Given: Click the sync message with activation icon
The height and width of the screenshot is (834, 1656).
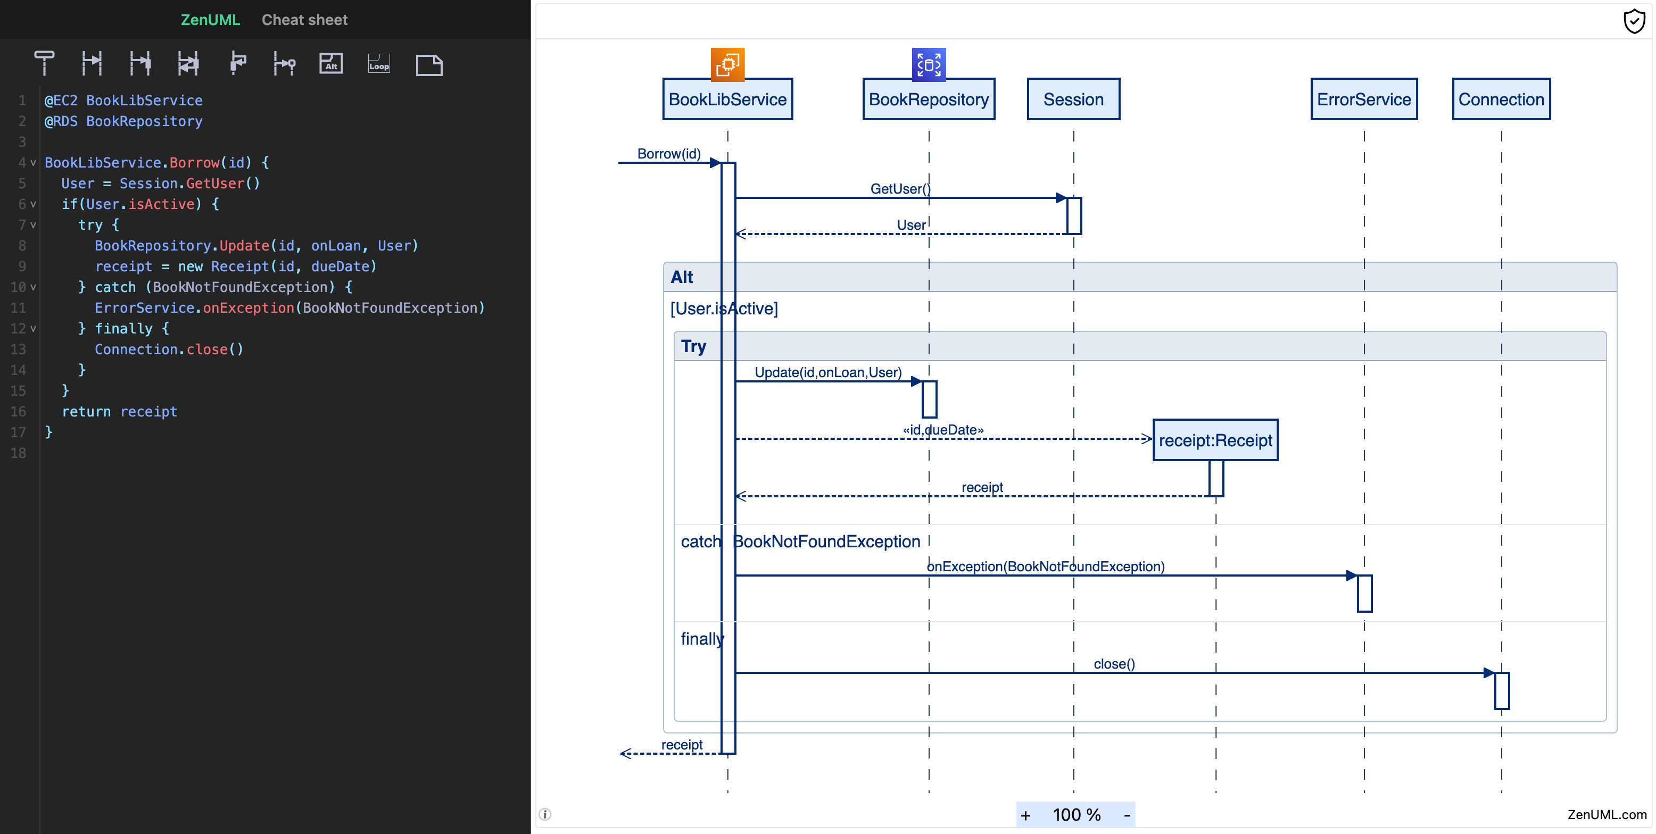Looking at the screenshot, I should pyautogui.click(x=140, y=63).
